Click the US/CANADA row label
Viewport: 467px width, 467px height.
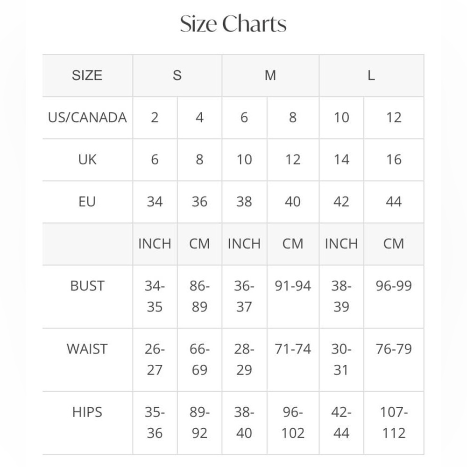[87, 117]
